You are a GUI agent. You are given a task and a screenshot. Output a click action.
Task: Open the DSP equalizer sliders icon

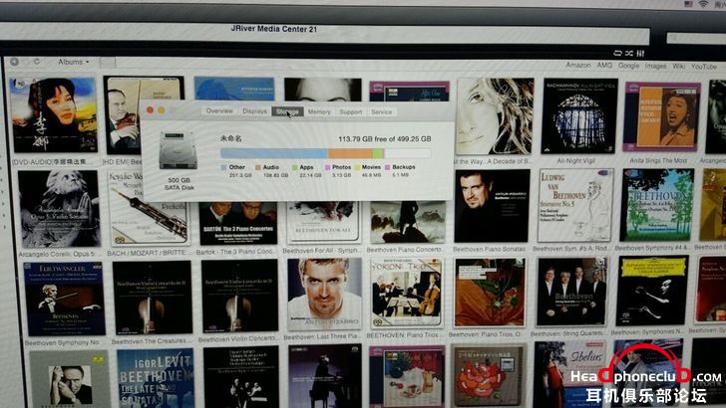coord(640,53)
